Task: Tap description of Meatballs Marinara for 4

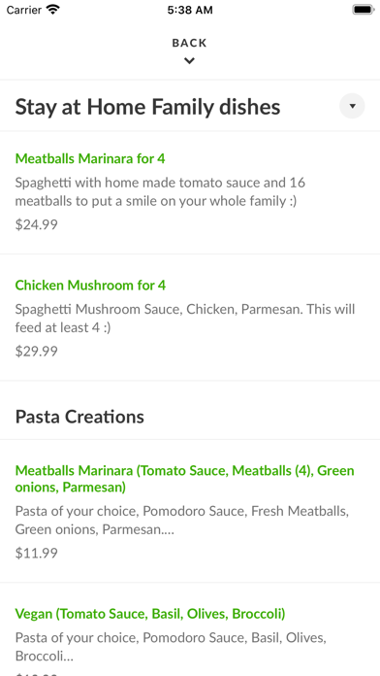Action: click(x=160, y=192)
